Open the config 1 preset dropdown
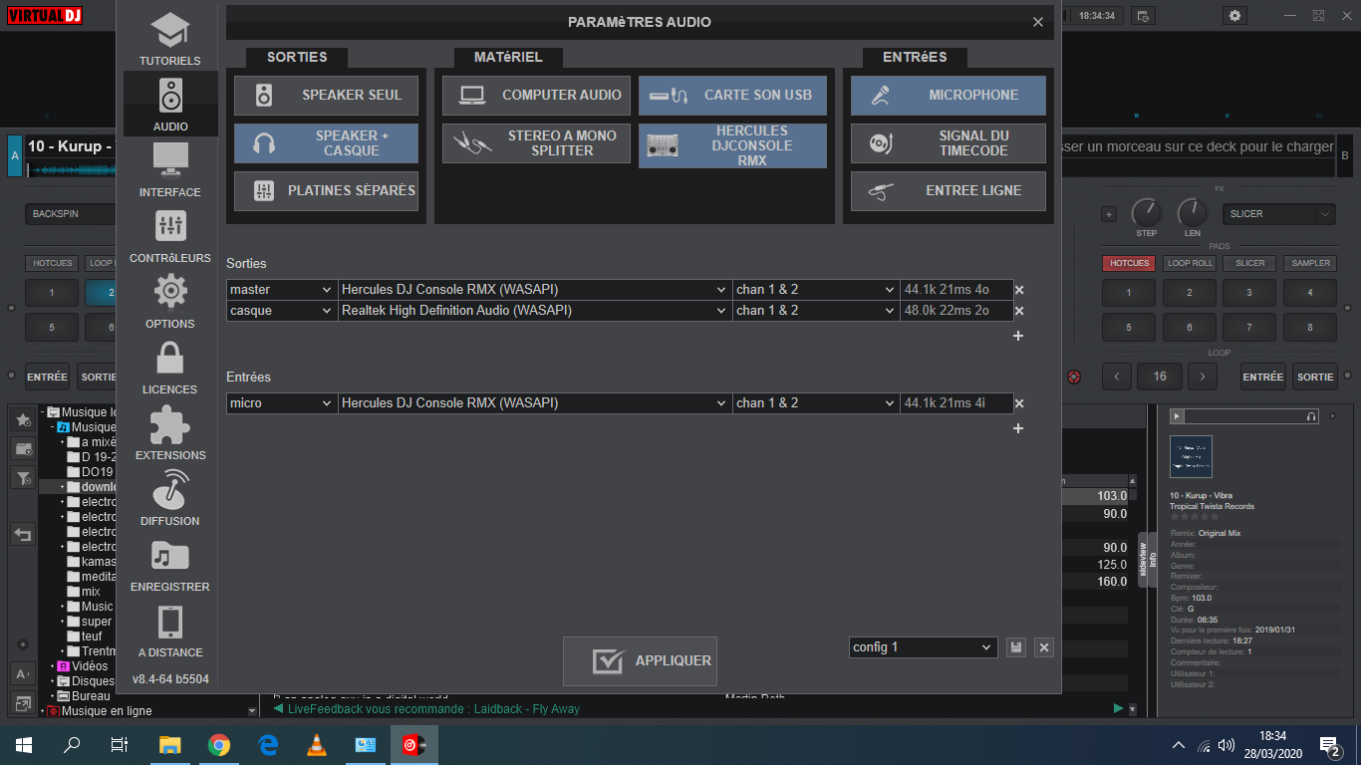Screen dimensions: 1361x765 pos(924,647)
